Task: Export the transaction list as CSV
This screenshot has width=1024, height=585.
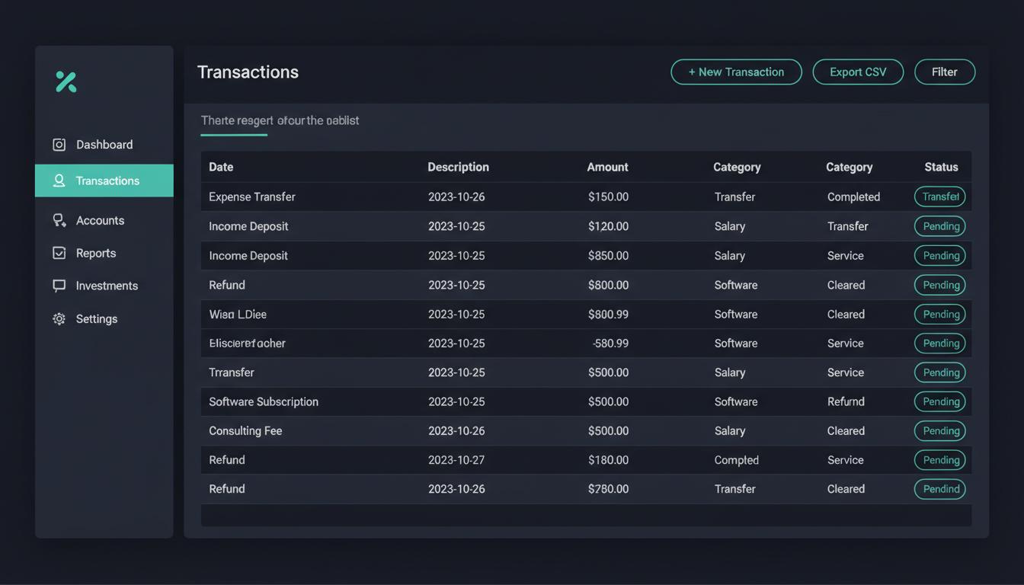Action: (858, 72)
